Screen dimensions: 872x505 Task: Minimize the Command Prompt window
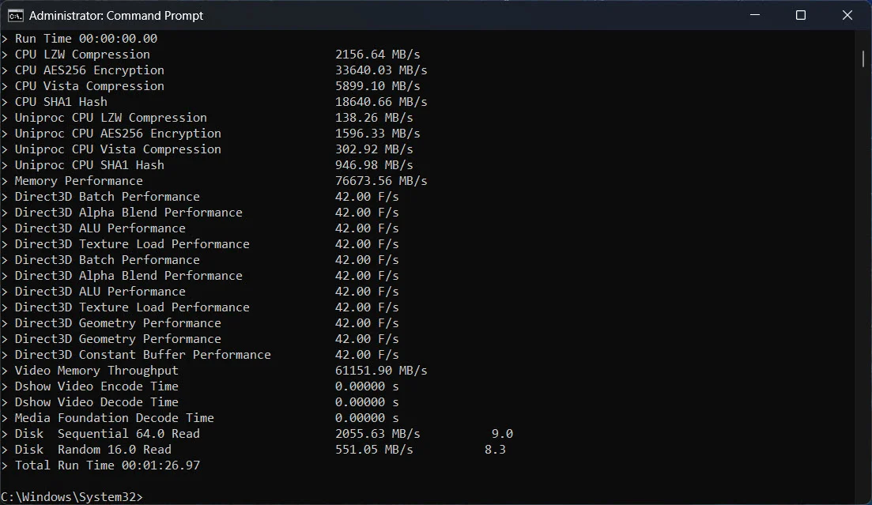(x=755, y=15)
